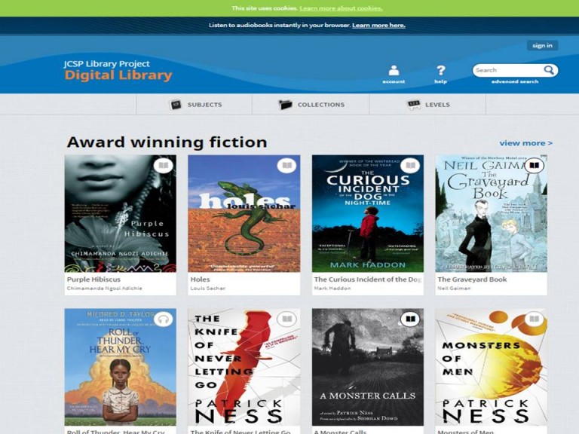Click ebook badge on The Graveyard Book cover
Image resolution: width=579 pixels, height=434 pixels.
pyautogui.click(x=534, y=165)
